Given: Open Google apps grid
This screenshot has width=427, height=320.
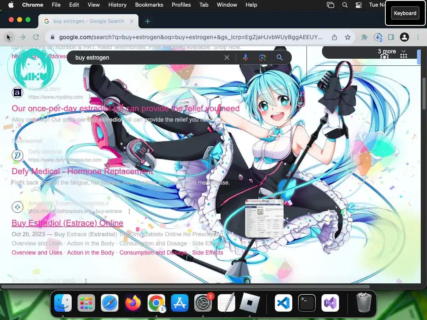Looking at the screenshot, I should 404,55.
